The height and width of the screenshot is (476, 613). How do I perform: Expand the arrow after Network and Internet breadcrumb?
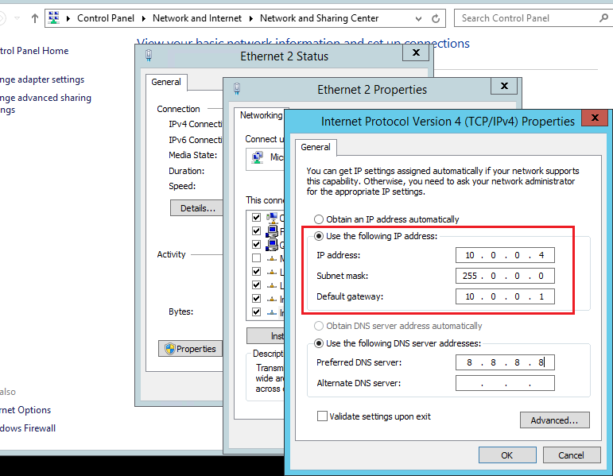coord(253,18)
